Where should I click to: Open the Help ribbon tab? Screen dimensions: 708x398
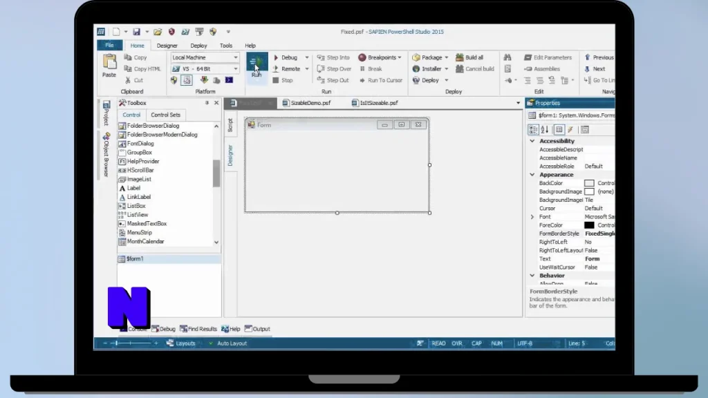coord(250,46)
